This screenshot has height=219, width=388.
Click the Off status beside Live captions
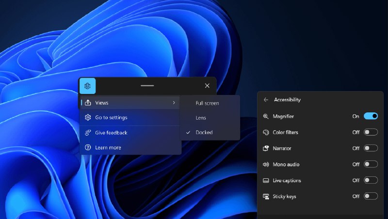coord(356,180)
